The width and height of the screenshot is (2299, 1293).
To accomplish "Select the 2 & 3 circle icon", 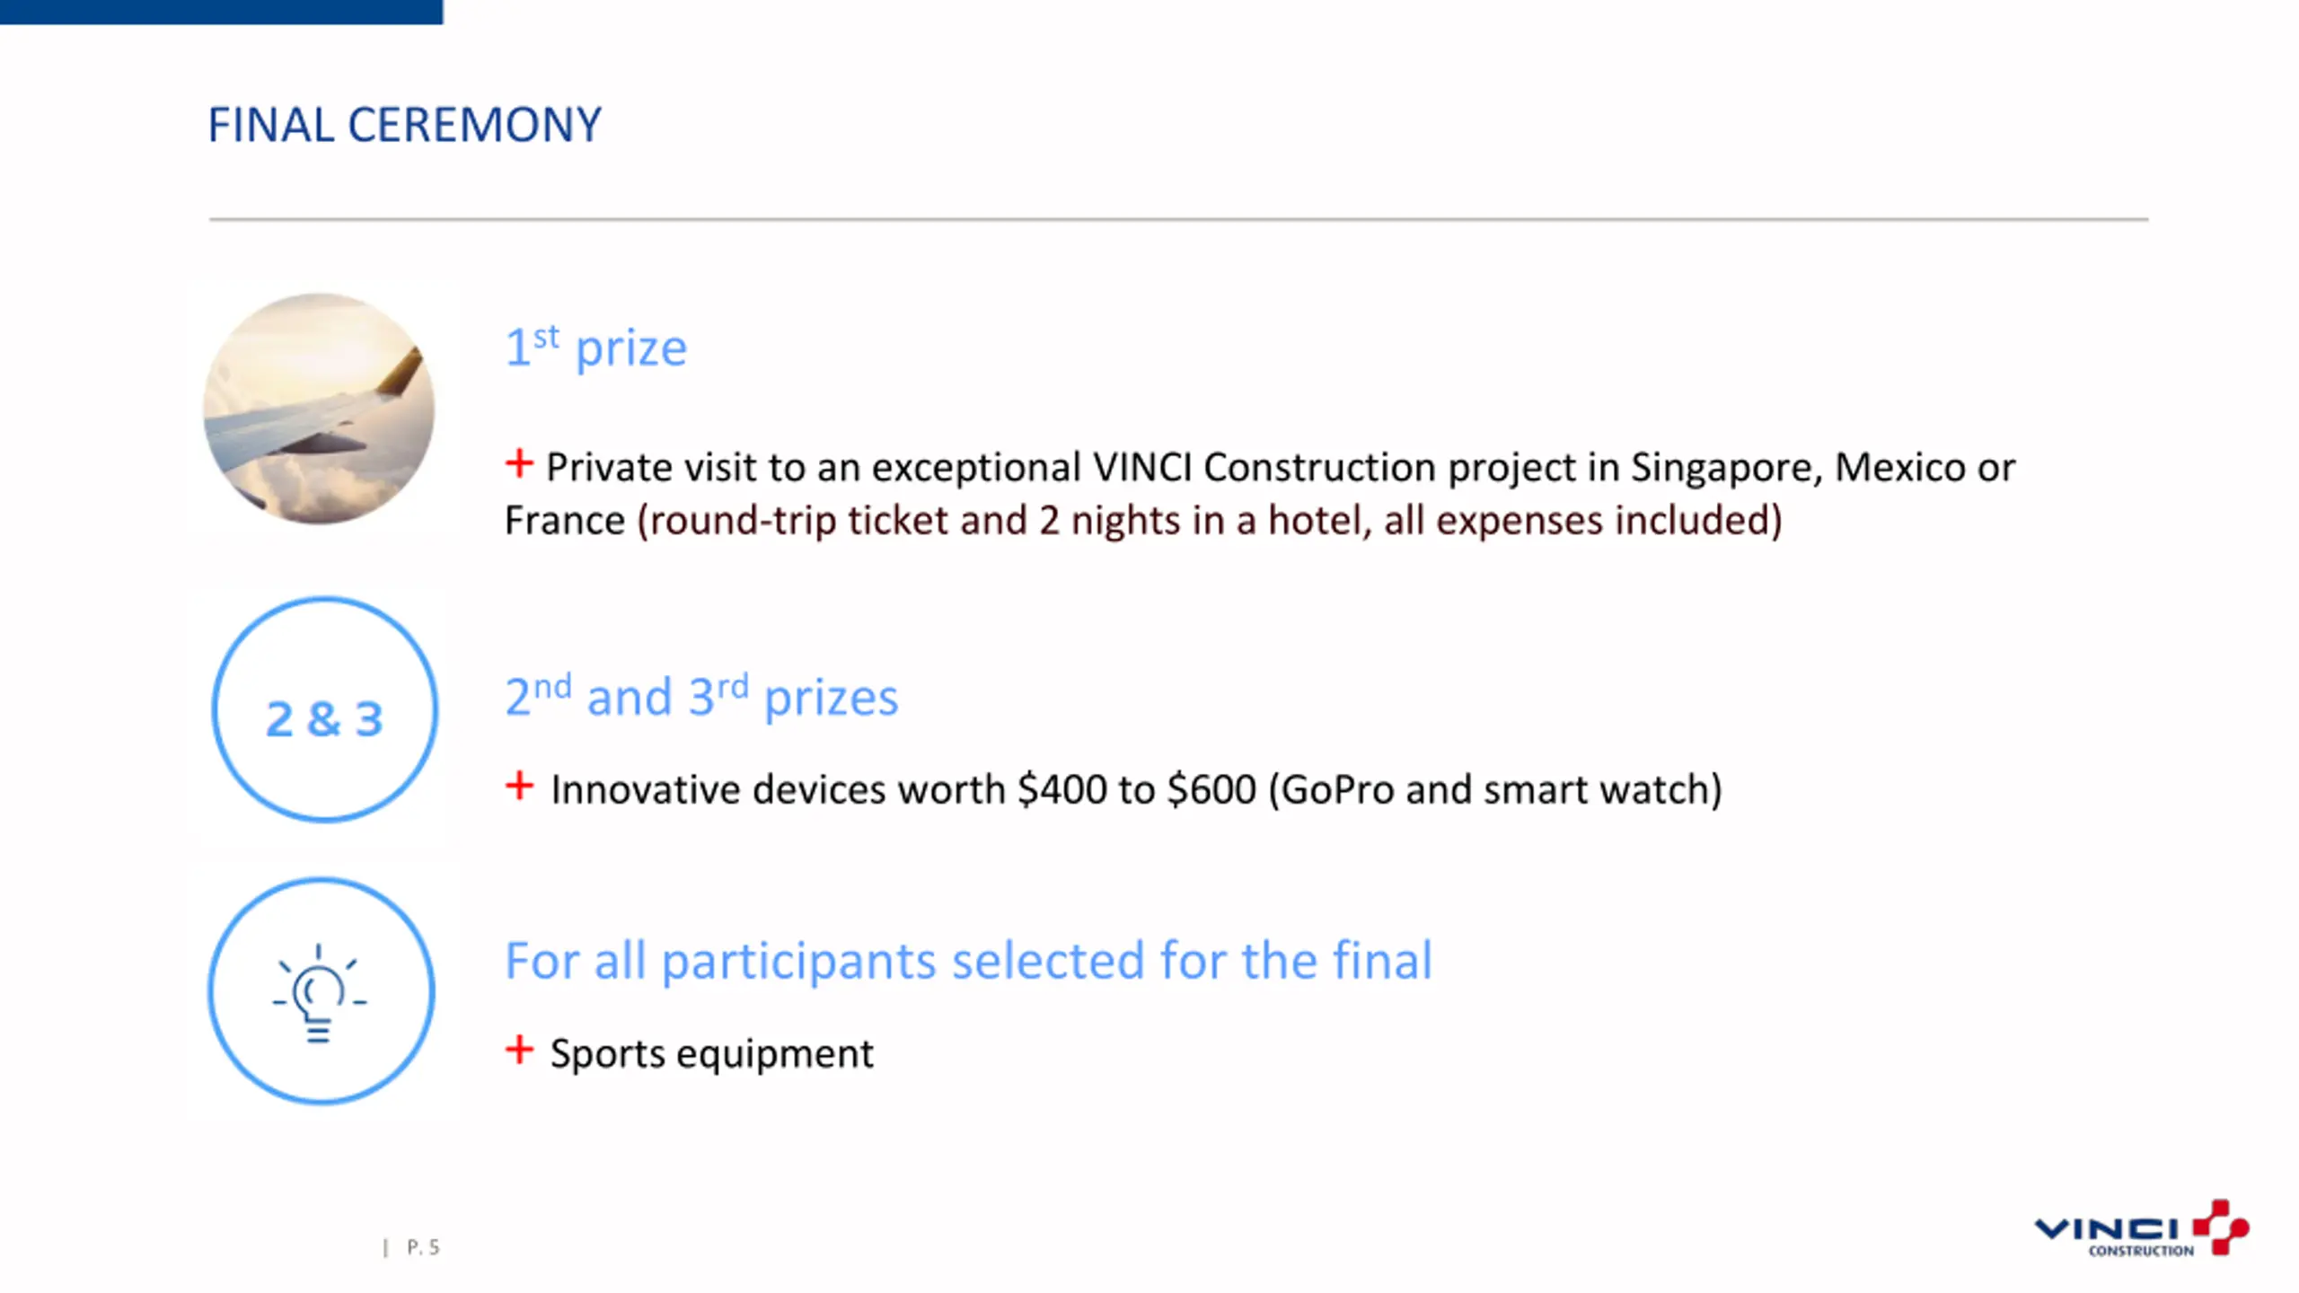I will 324,709.
